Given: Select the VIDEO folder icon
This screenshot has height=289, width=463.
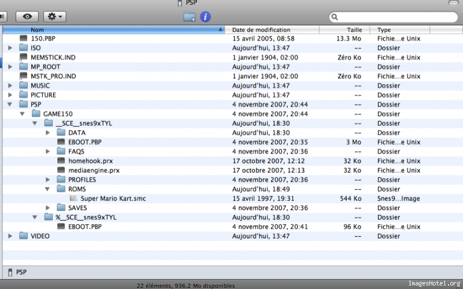Looking at the screenshot, I should point(23,236).
